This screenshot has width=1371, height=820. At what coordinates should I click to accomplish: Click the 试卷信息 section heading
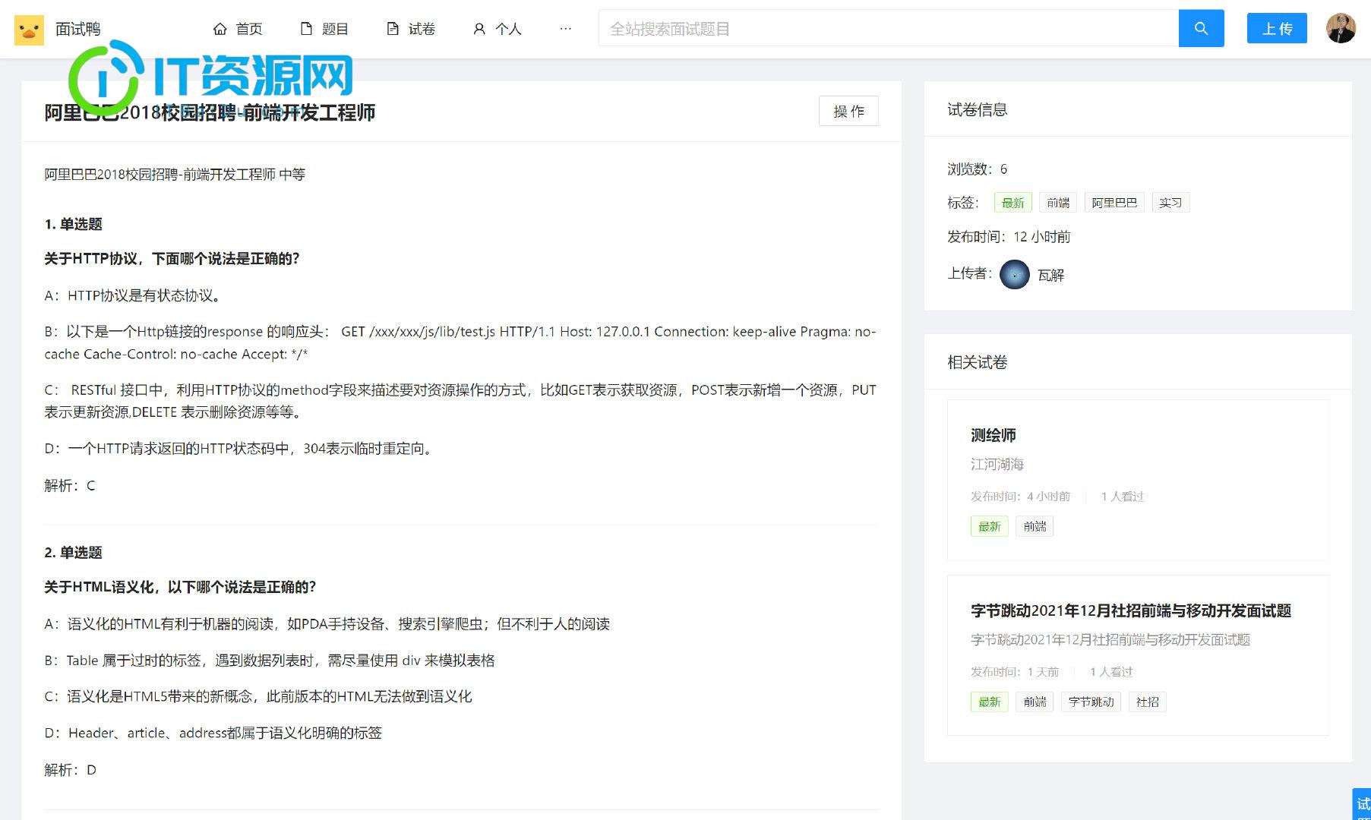pos(977,109)
